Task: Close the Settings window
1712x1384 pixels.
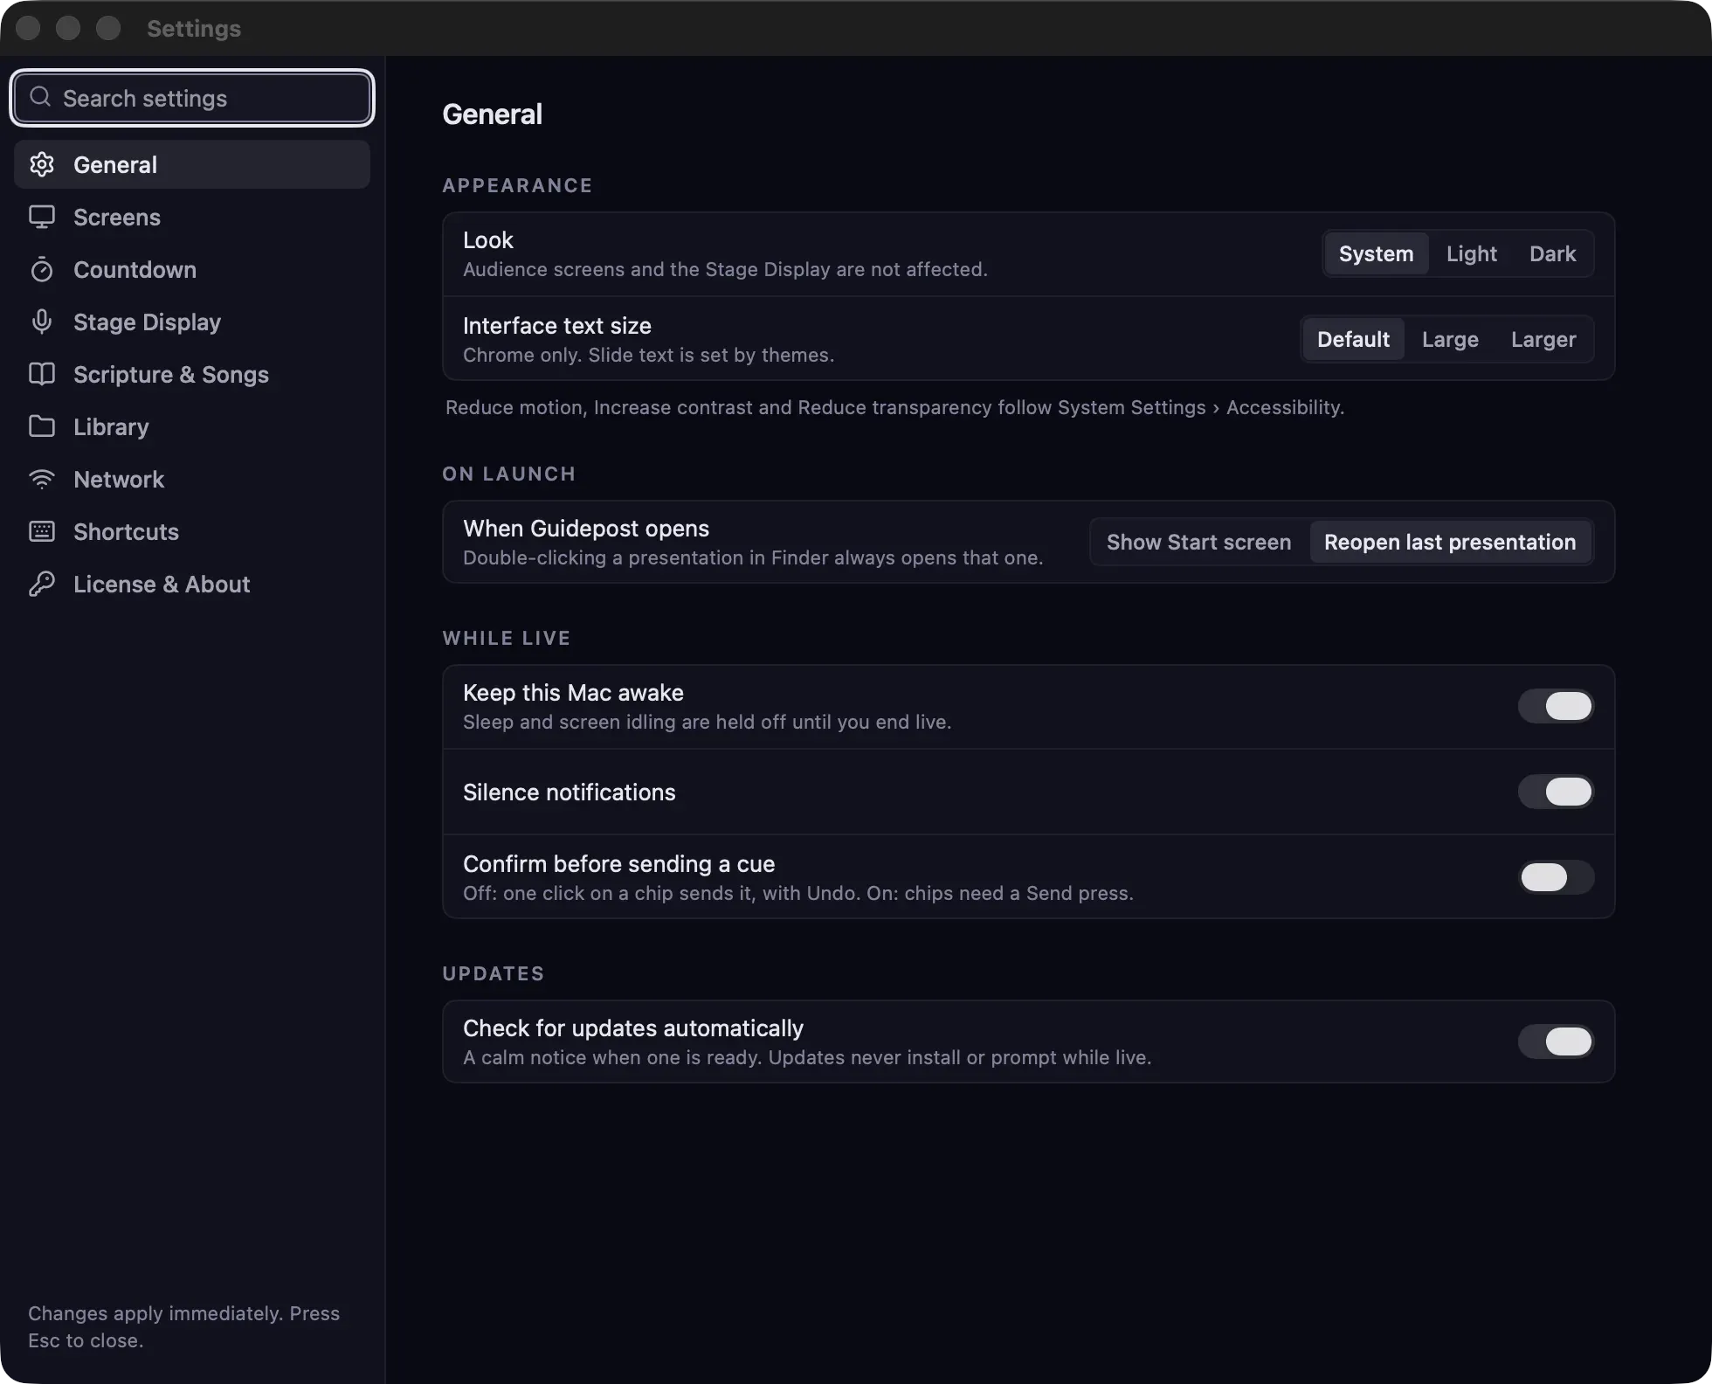Action: [28, 28]
